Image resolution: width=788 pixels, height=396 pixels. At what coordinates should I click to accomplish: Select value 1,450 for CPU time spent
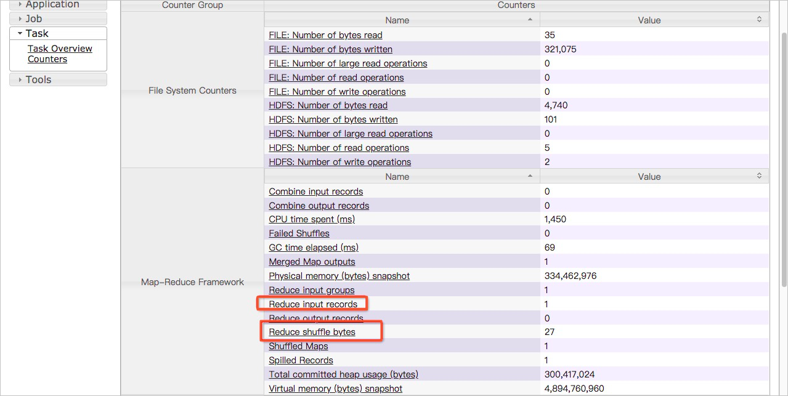pyautogui.click(x=556, y=219)
